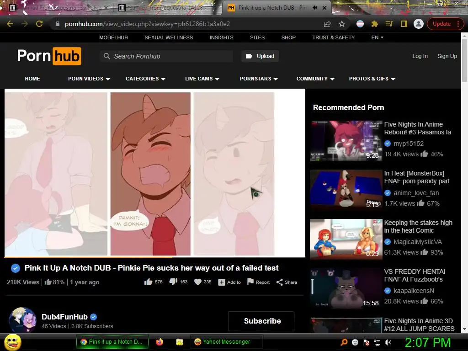468x351 pixels.
Task: Click the 2:07 PM clock
Action: 427,342
